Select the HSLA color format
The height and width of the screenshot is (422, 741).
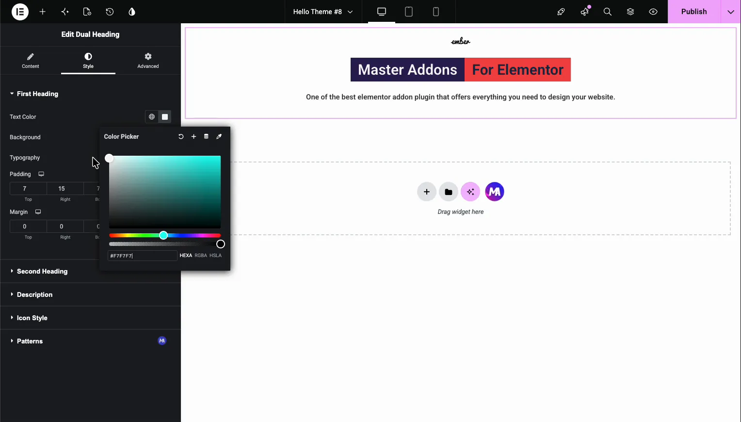coord(215,256)
